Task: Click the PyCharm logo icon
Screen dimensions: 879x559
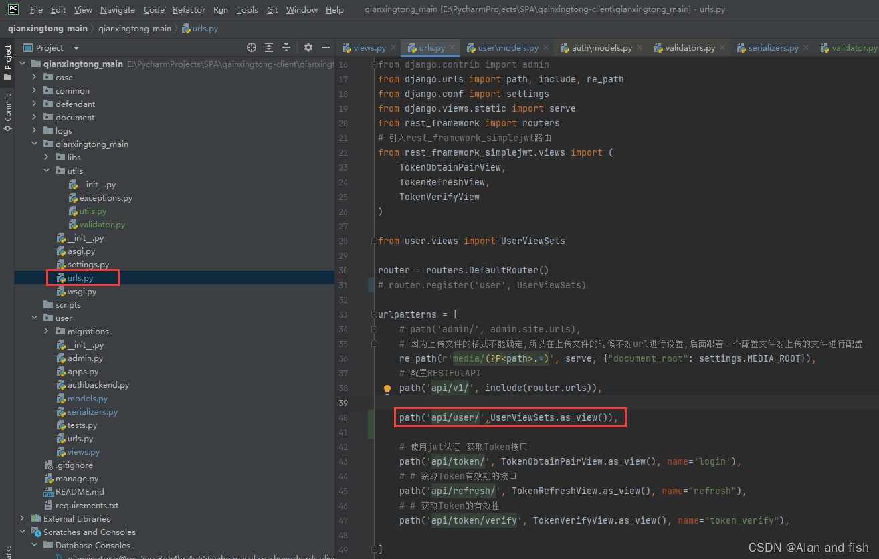Action: click(x=13, y=9)
